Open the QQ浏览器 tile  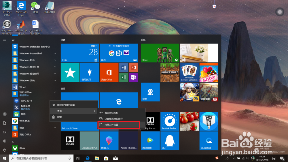tap(209, 141)
